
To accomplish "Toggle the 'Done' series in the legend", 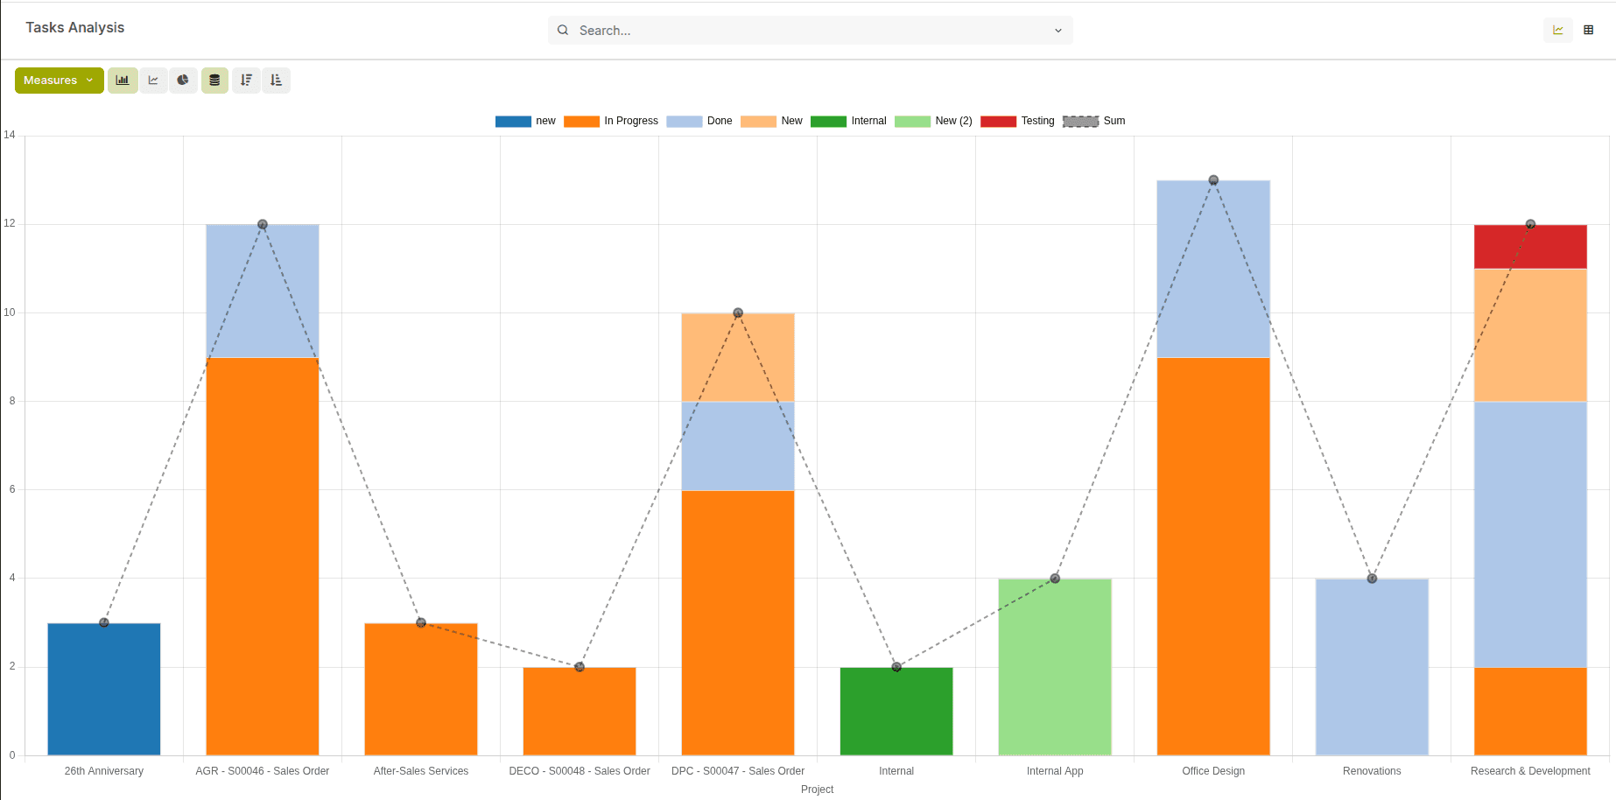I will 720,121.
